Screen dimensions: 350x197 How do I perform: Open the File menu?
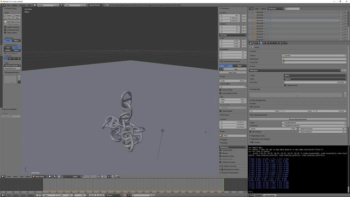[8, 5]
